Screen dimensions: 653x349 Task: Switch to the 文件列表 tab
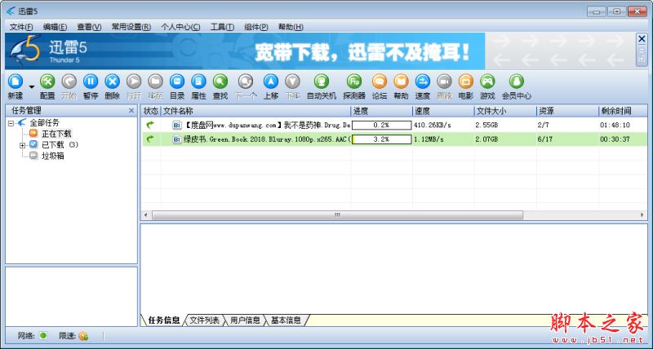click(x=204, y=320)
